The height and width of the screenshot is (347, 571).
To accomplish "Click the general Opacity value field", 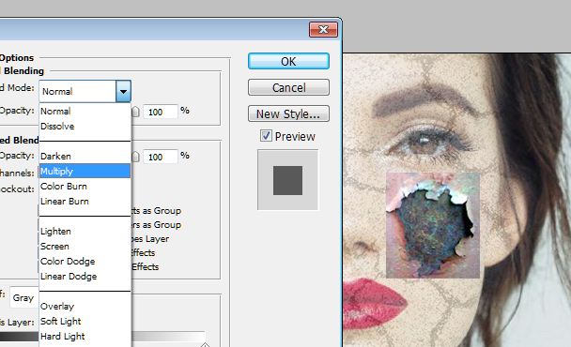I will [x=161, y=112].
